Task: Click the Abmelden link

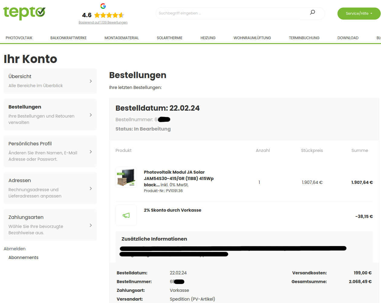Action: pos(15,249)
